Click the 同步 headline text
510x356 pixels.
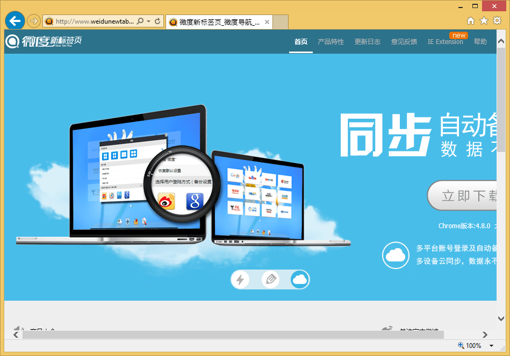click(x=386, y=135)
